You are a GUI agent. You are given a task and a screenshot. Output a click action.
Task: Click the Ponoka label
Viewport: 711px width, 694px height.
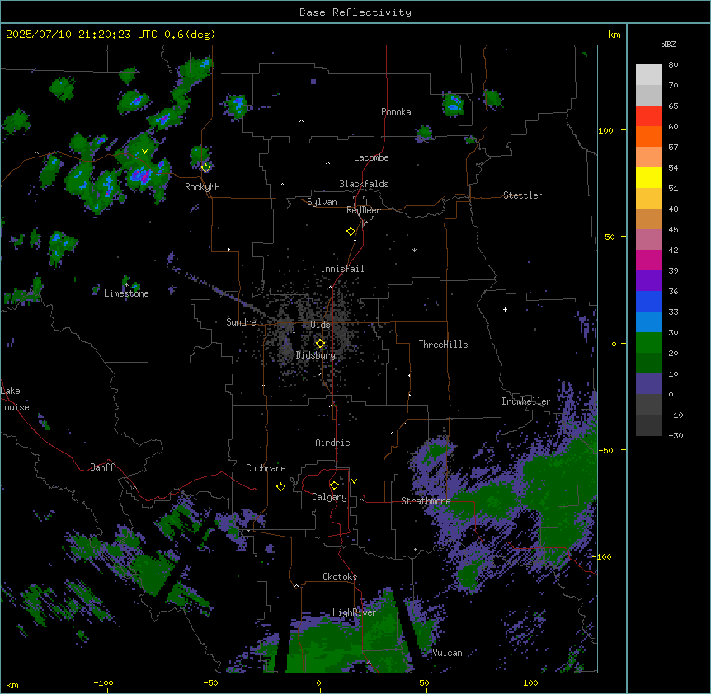pos(396,112)
